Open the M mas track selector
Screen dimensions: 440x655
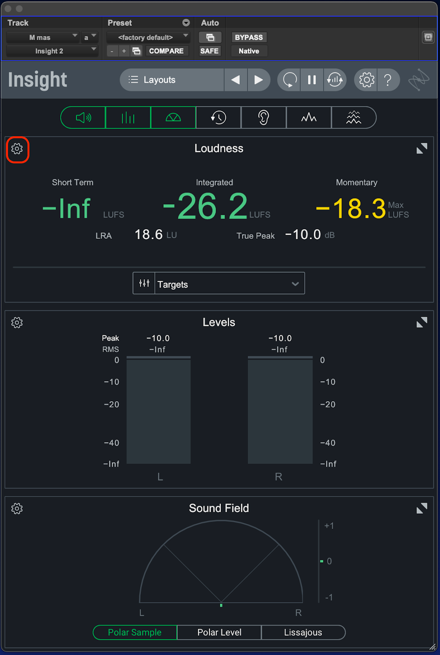43,37
